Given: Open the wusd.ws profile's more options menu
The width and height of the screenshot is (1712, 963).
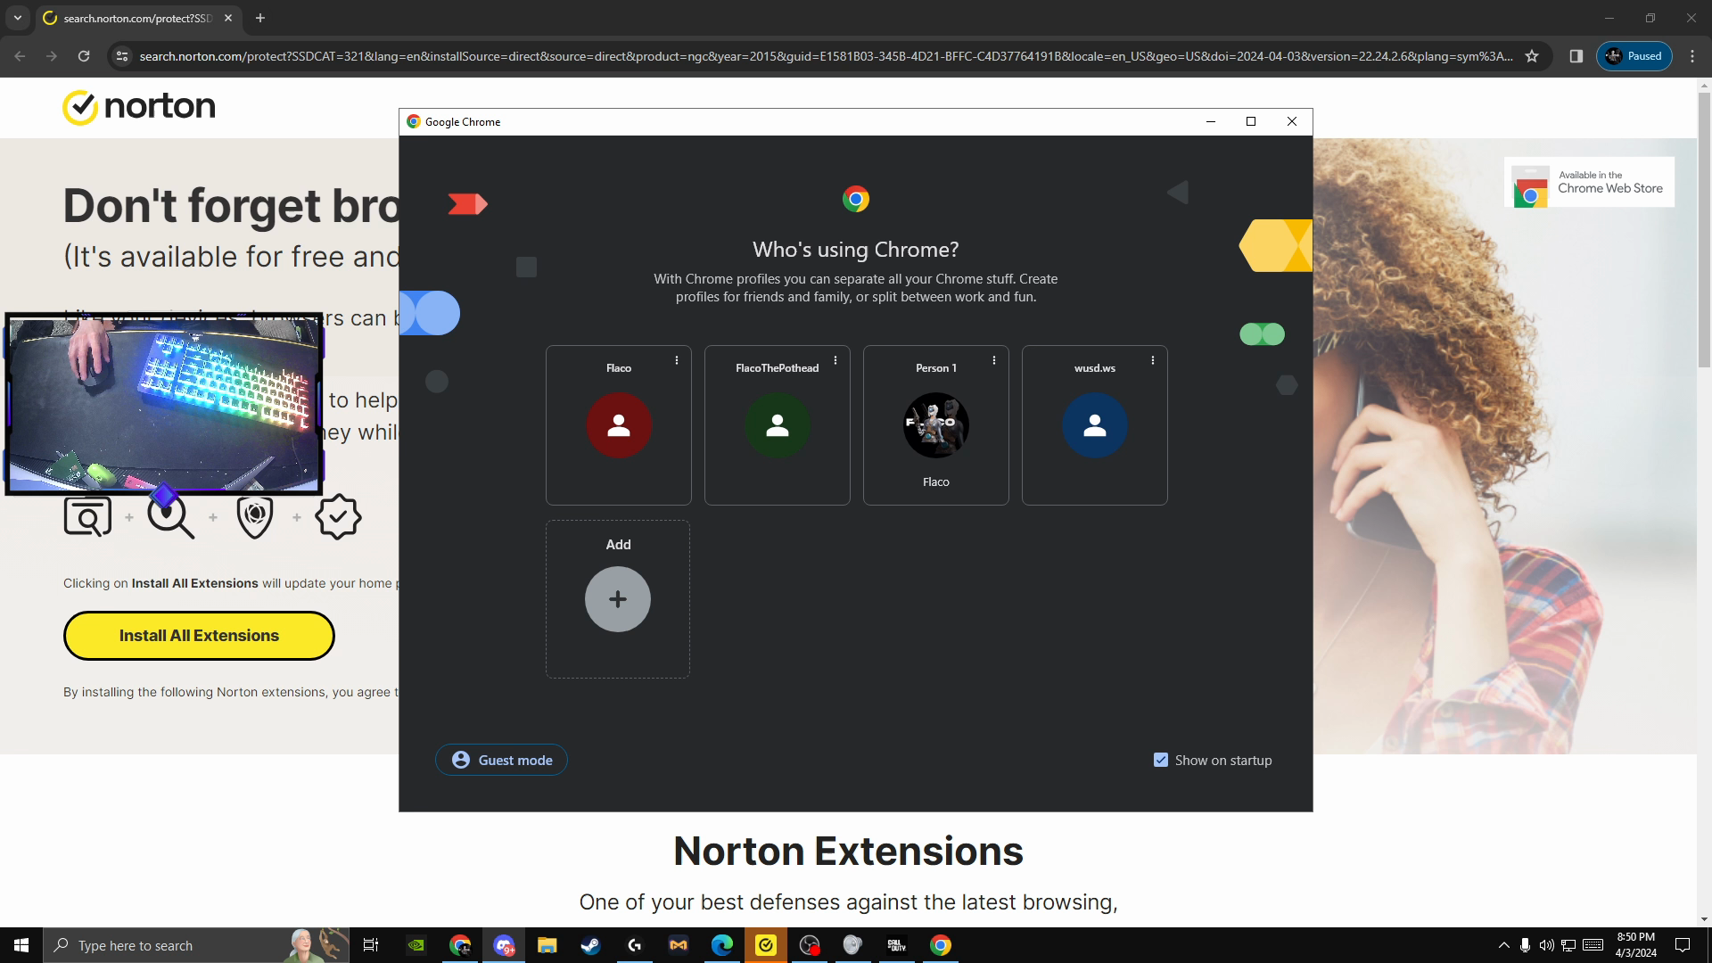Looking at the screenshot, I should click(1153, 360).
